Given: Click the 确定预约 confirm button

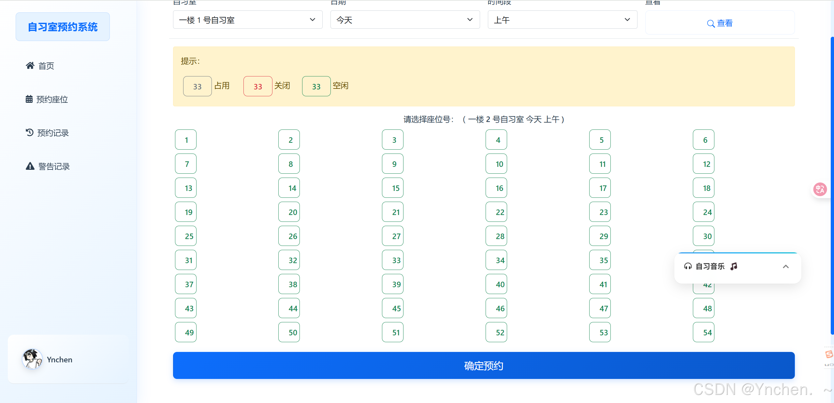Looking at the screenshot, I should pos(484,366).
